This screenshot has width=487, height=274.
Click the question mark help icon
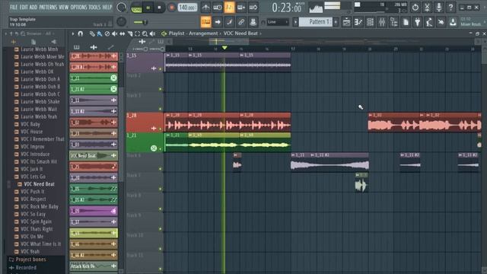450,7
